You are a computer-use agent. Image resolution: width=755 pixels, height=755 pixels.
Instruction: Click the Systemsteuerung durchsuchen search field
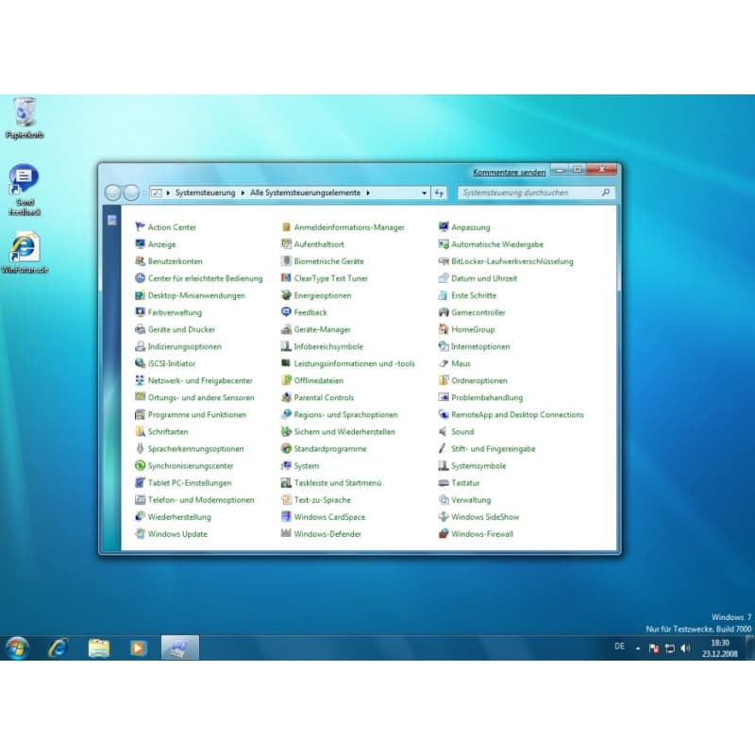click(536, 193)
